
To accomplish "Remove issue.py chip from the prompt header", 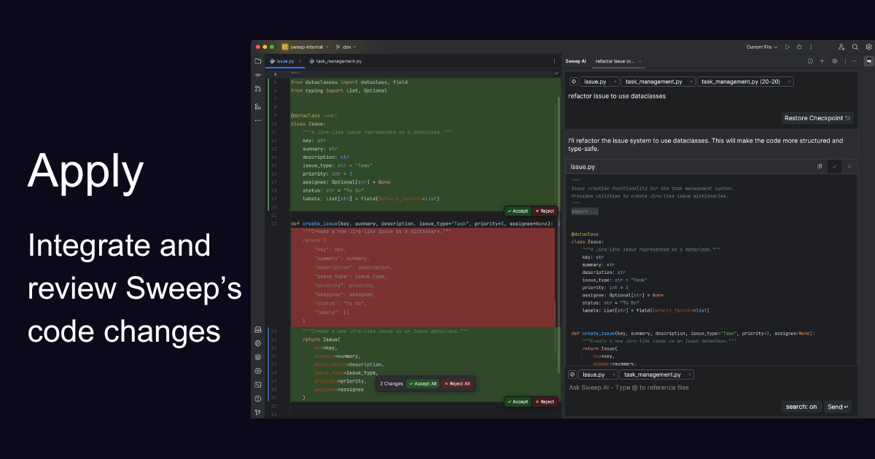I will point(615,82).
